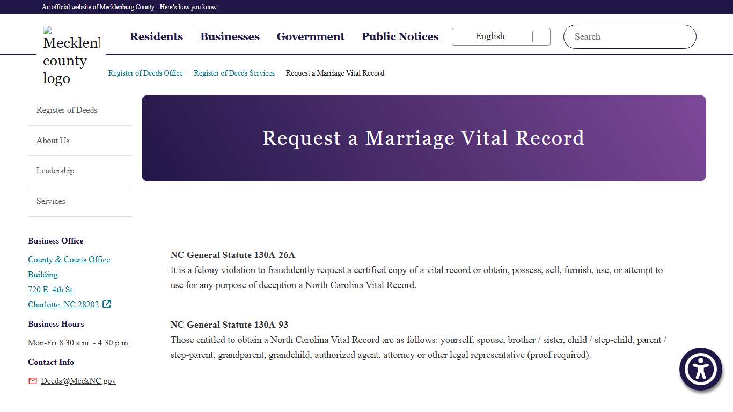Open the English language selector
The width and height of the screenshot is (733, 412).
490,36
